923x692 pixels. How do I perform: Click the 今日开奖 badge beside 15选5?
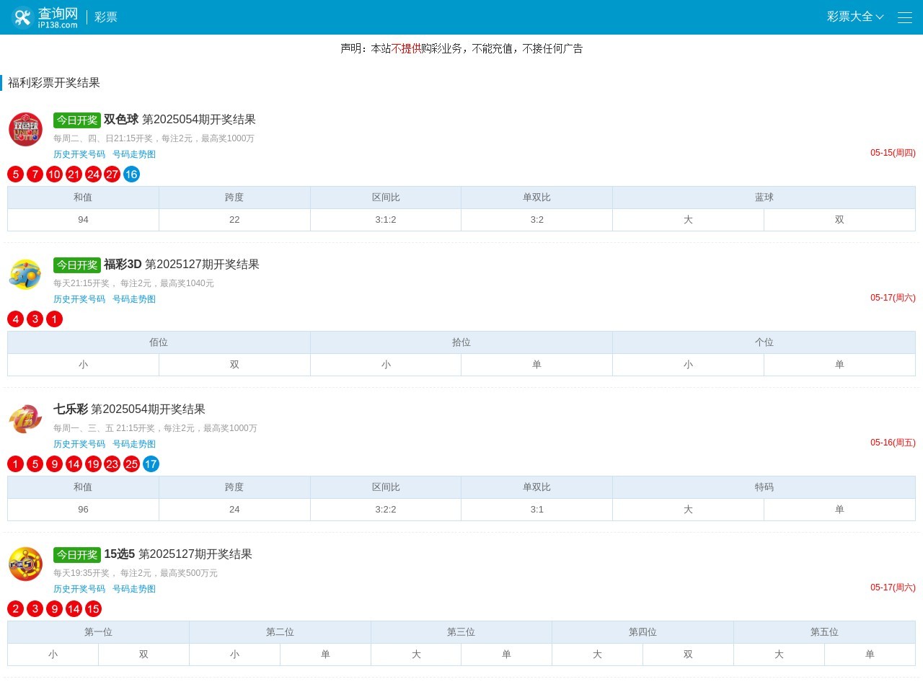77,555
